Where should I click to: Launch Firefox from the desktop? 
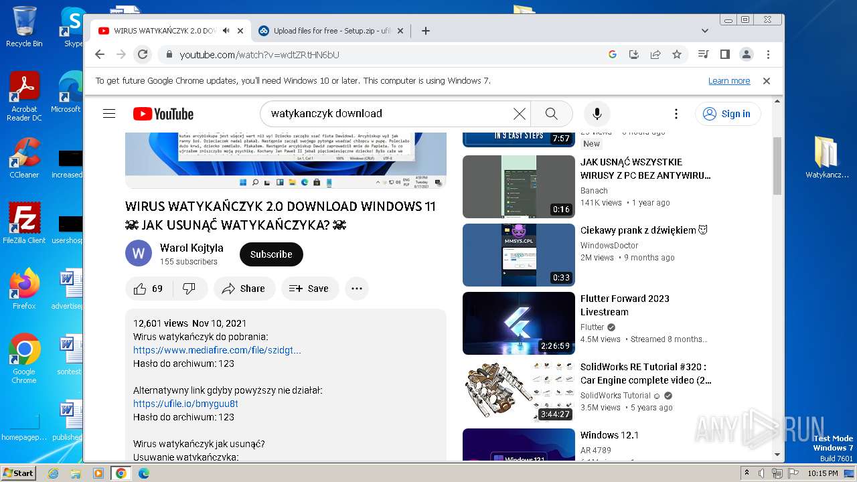pos(24,289)
